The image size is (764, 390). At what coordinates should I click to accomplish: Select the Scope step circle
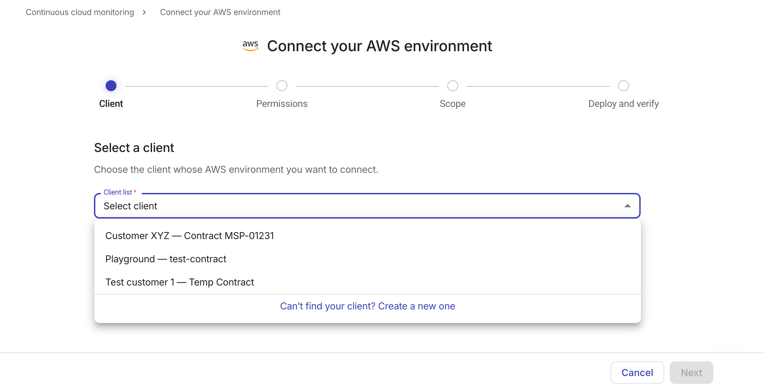pyautogui.click(x=453, y=86)
